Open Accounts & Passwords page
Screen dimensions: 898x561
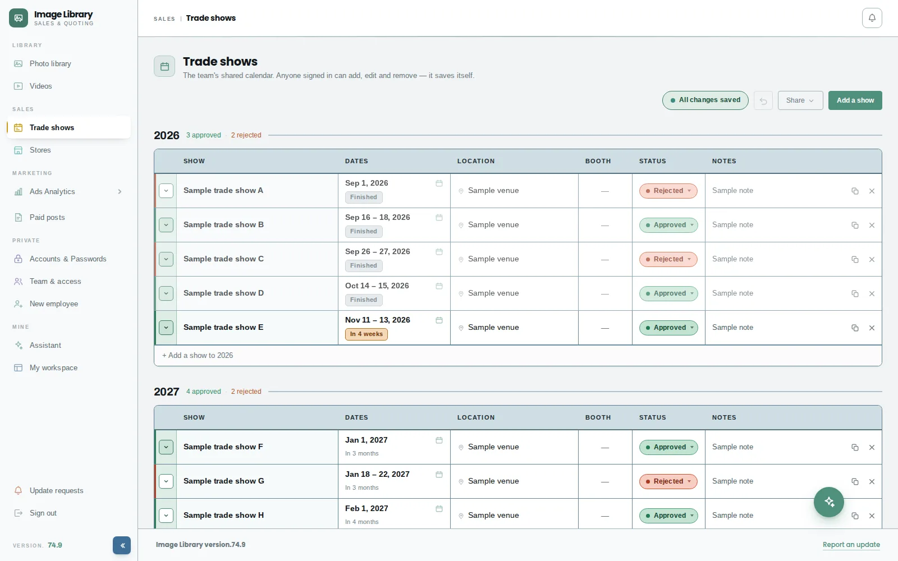click(x=68, y=259)
